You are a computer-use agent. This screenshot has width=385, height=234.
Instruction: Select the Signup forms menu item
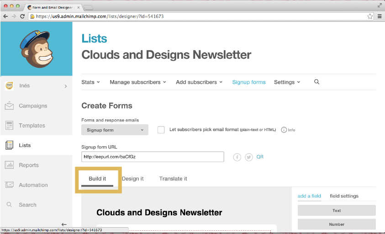(x=249, y=82)
